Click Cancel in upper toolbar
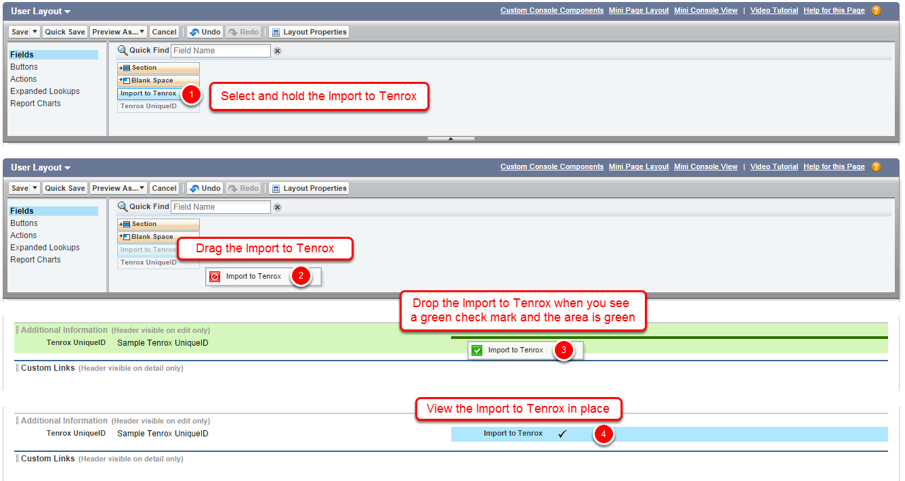905x481 pixels. (164, 32)
